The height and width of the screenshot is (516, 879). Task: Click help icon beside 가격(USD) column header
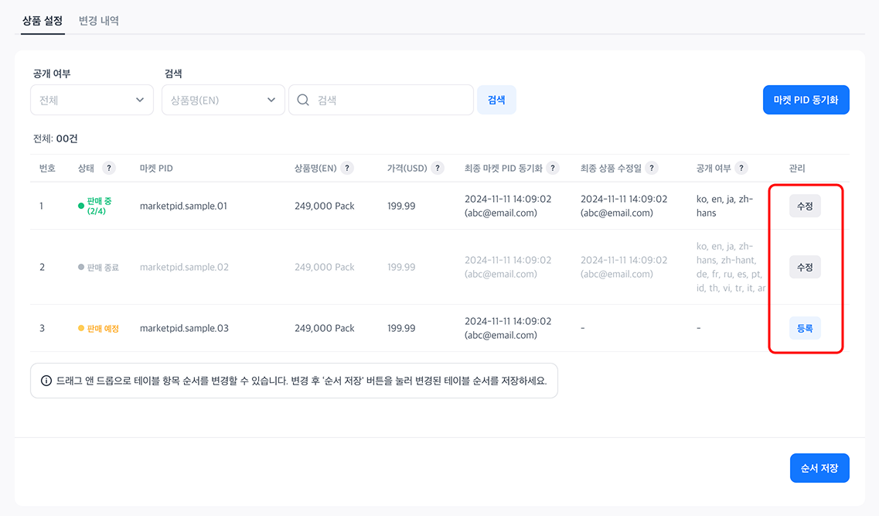point(438,168)
